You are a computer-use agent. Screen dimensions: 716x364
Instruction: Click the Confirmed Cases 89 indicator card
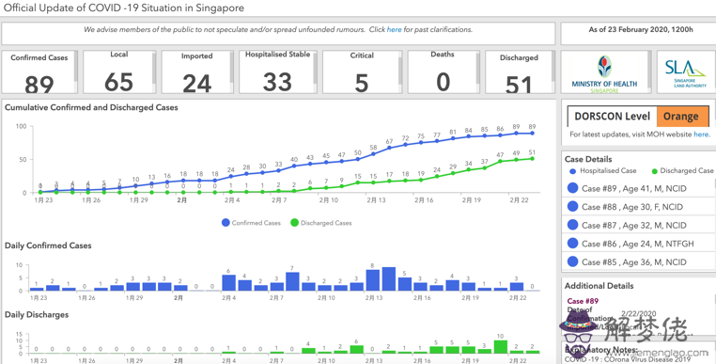click(39, 72)
